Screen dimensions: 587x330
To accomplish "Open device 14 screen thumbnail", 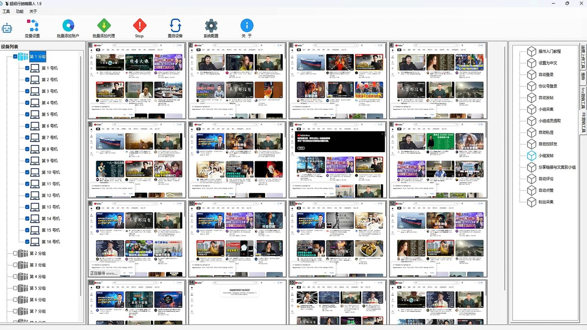I will 237,302.
